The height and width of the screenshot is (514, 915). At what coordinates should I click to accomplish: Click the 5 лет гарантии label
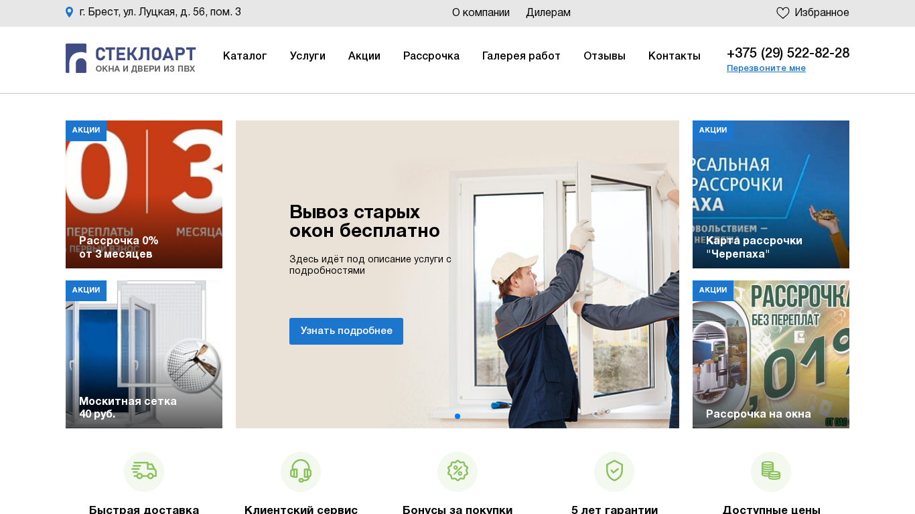(x=614, y=510)
